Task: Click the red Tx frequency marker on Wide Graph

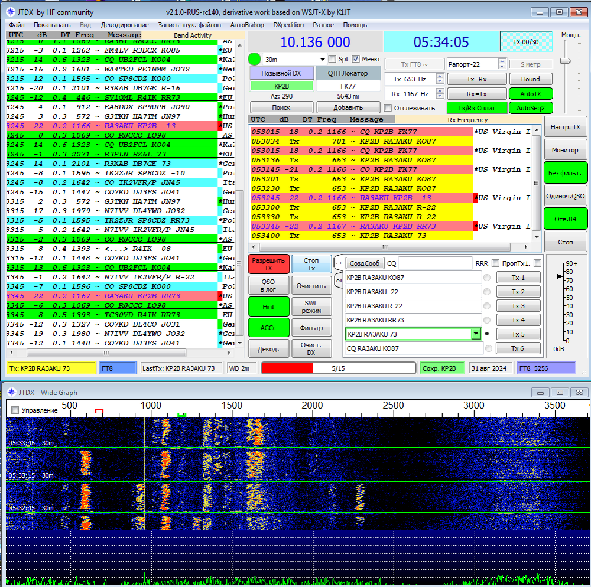Action: (99, 410)
